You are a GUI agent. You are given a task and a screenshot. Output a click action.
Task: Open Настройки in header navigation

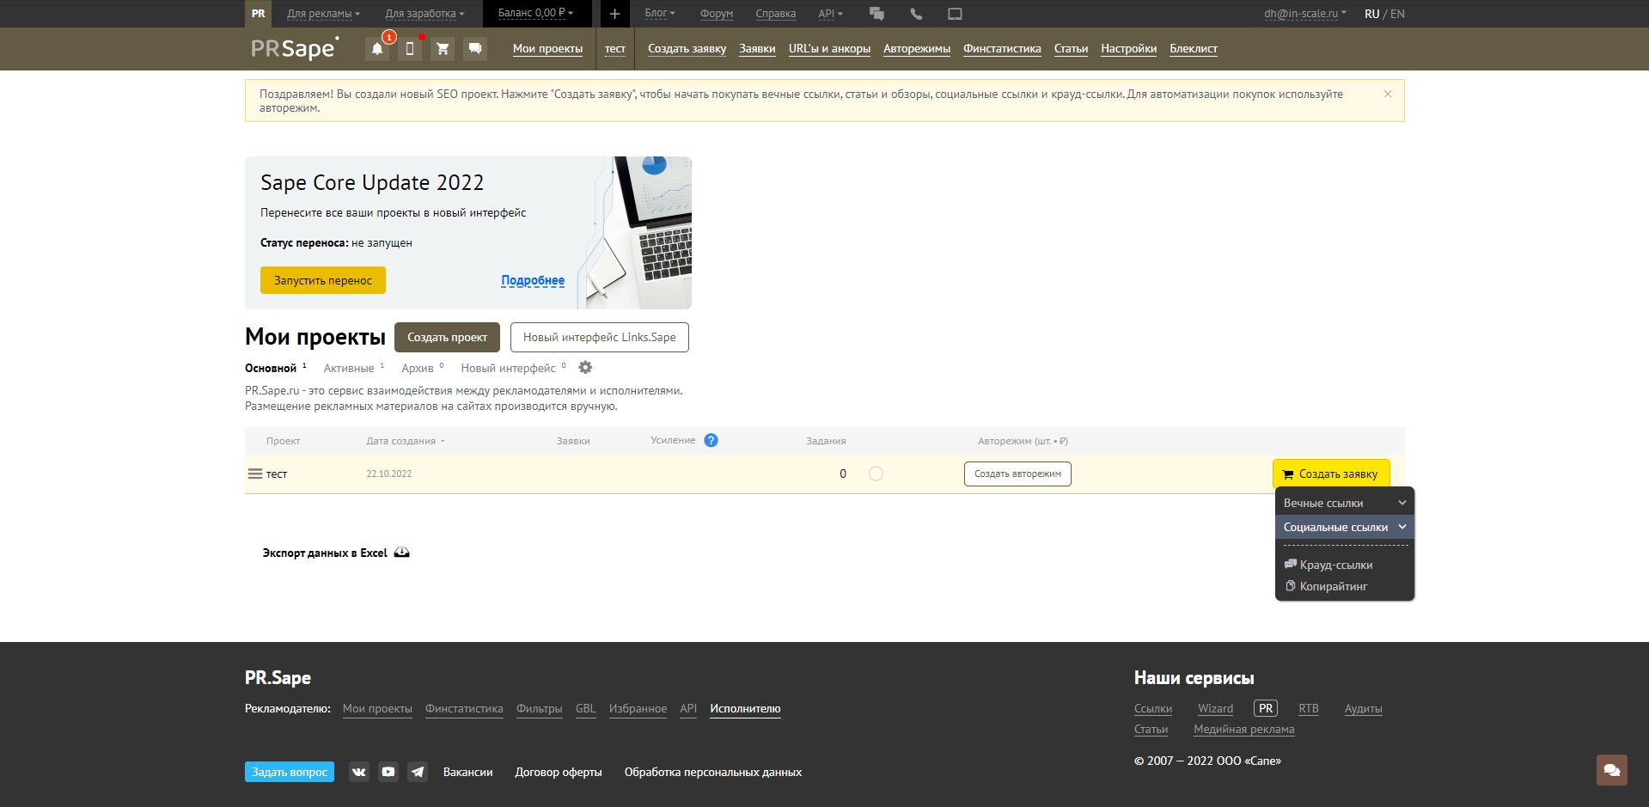coord(1128,49)
